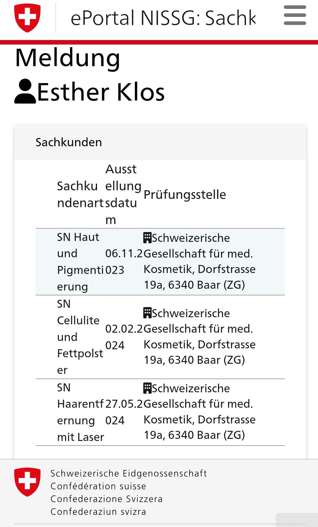Click the ePortal NISSG title text
Viewport: 318px width, 527px height.
(x=163, y=18)
